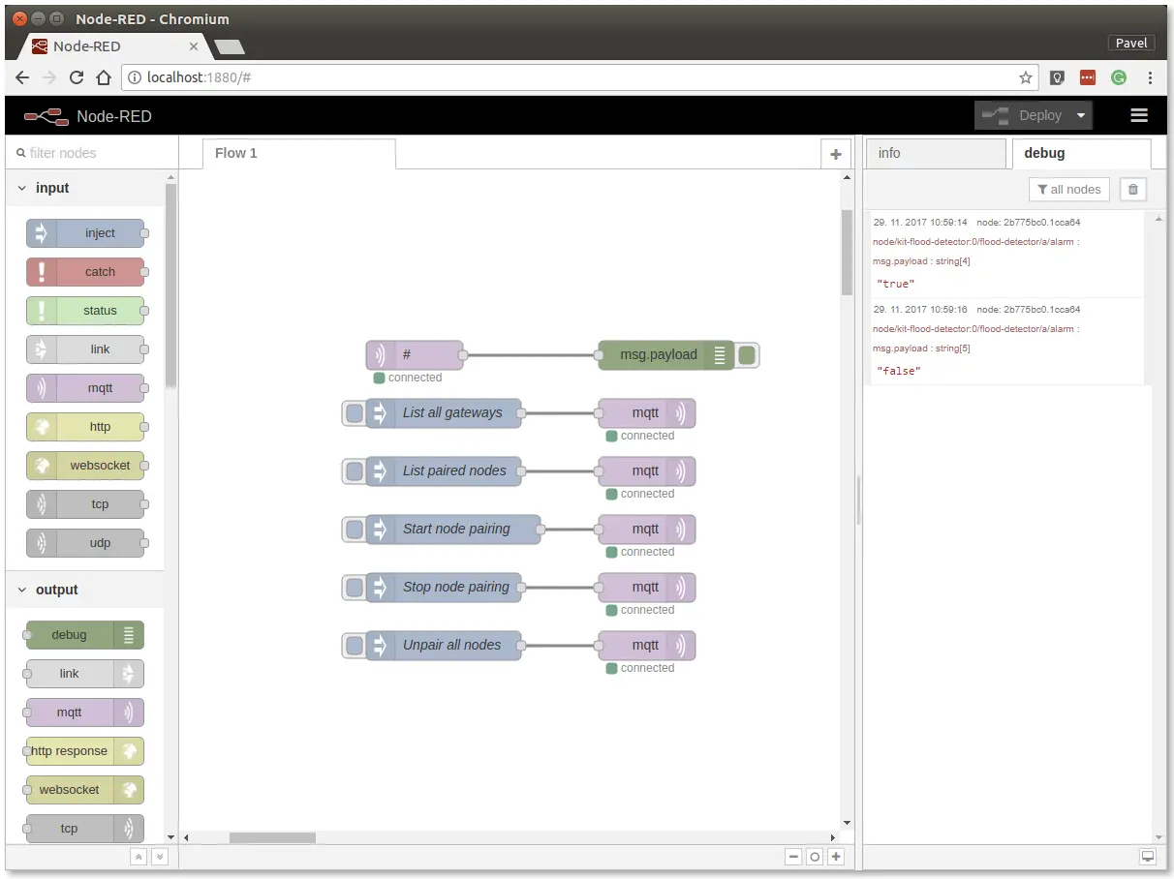This screenshot has height=879, width=1174.
Task: Focus the filter nodes search field
Action: [x=92, y=153]
